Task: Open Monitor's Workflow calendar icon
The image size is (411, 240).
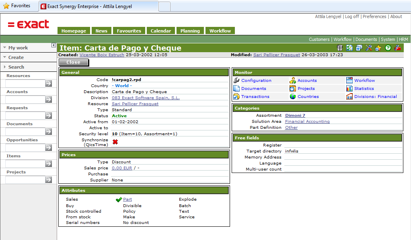Action: click(349, 80)
